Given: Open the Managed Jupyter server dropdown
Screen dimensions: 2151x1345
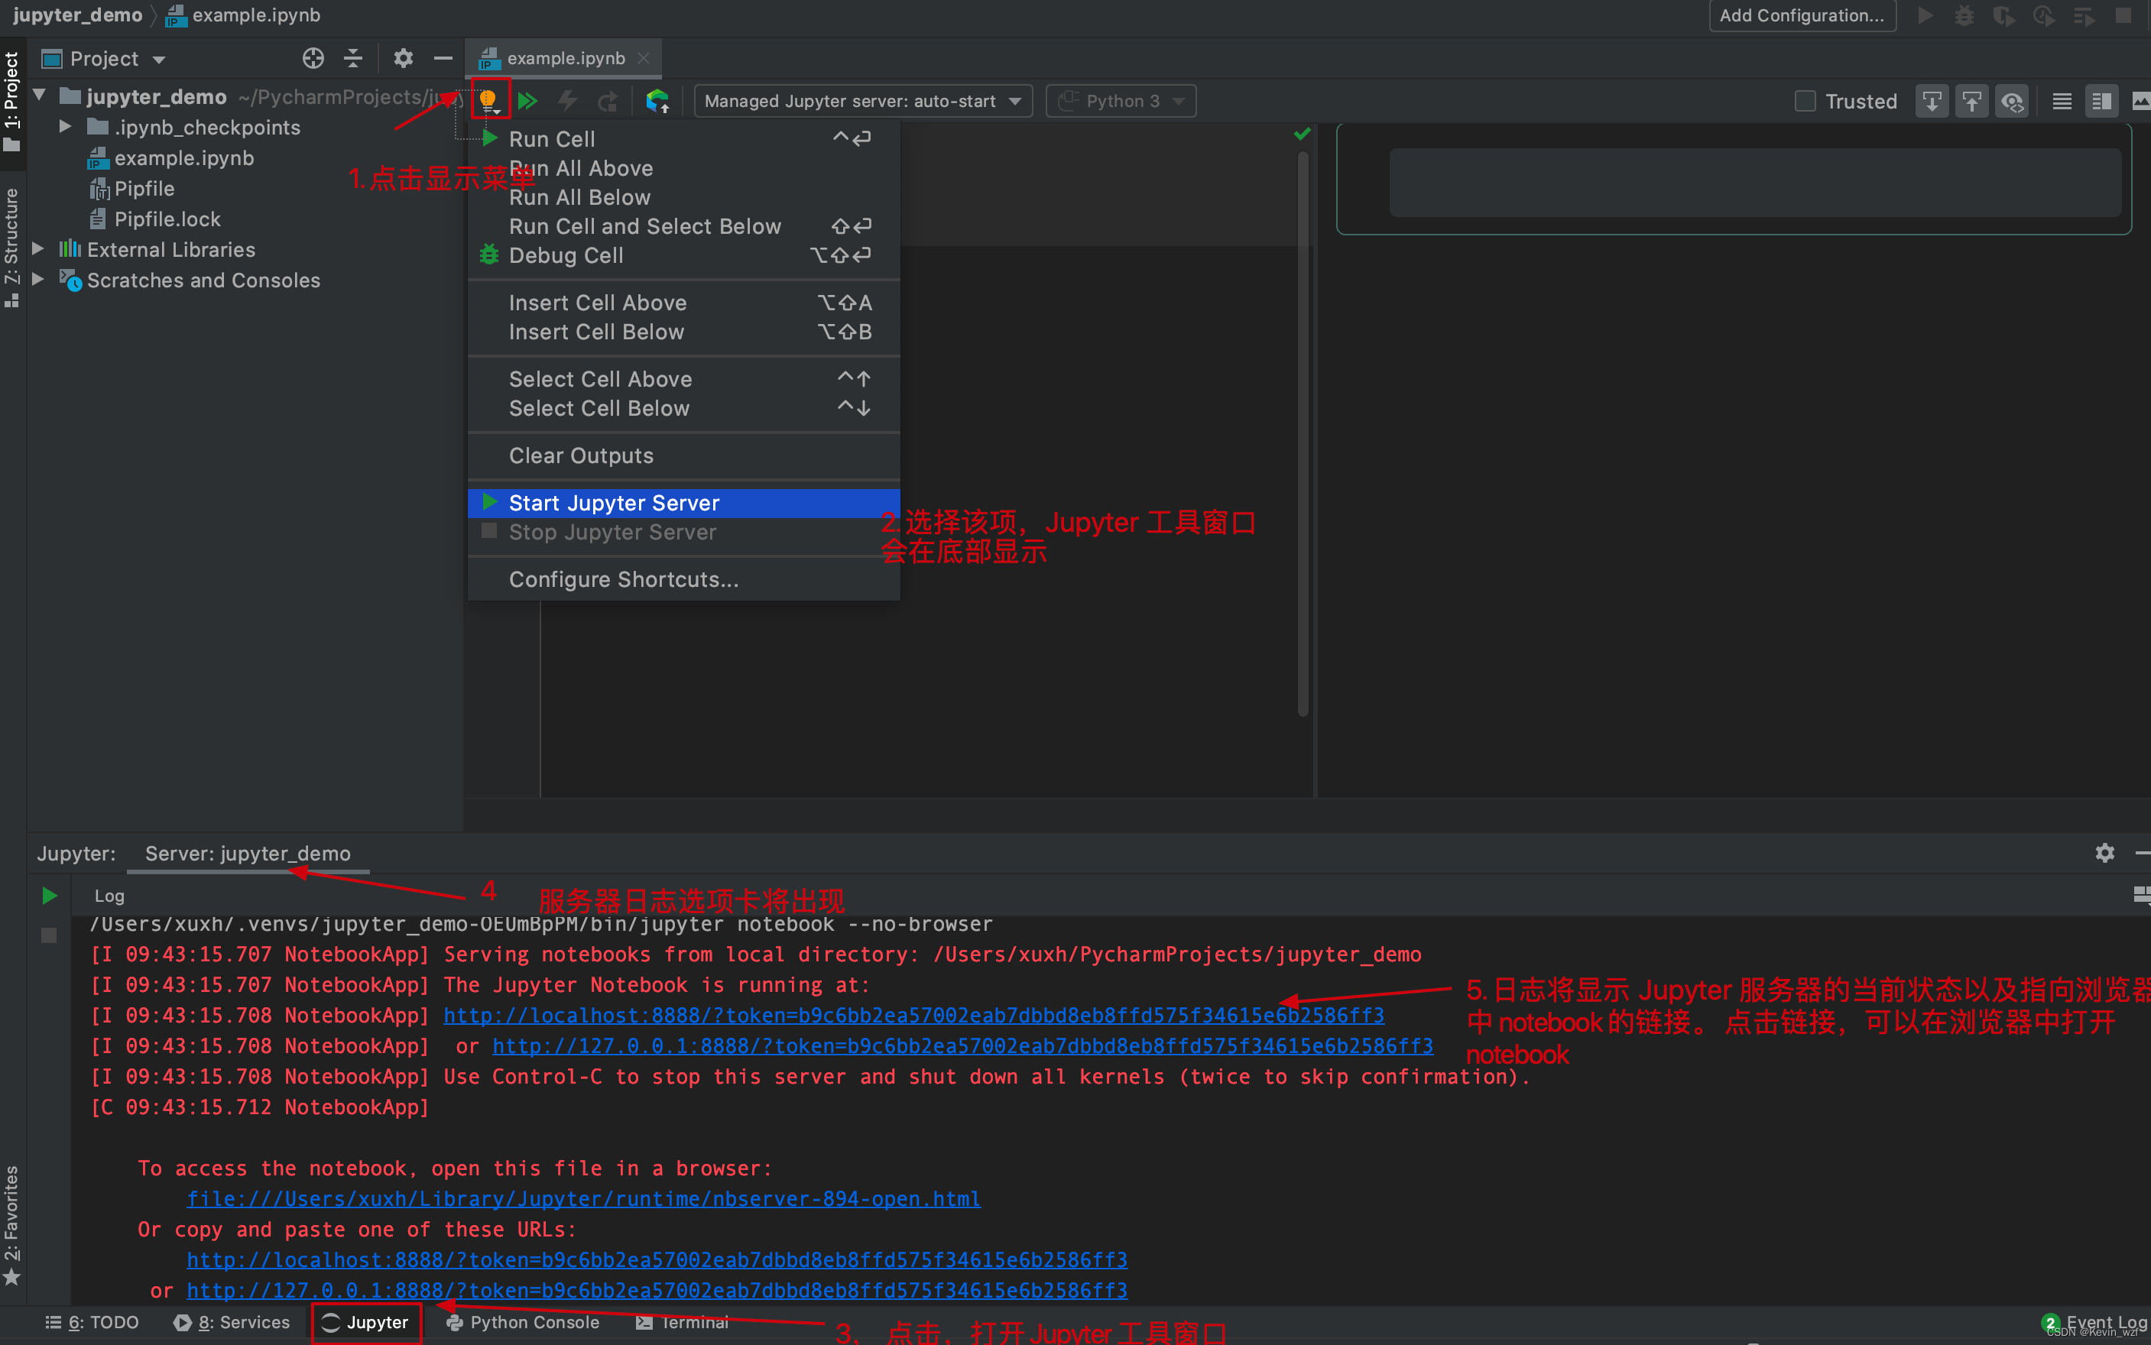Looking at the screenshot, I should point(860,101).
